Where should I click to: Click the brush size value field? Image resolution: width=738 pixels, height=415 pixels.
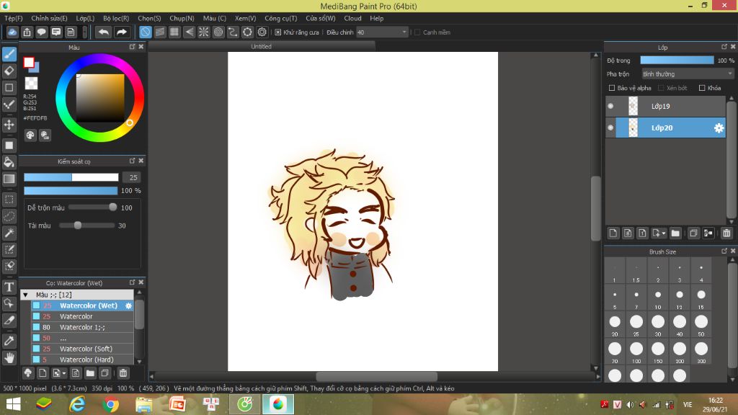tap(133, 177)
